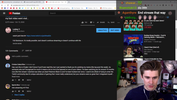Open Sports Bros profile name

(16, 85)
